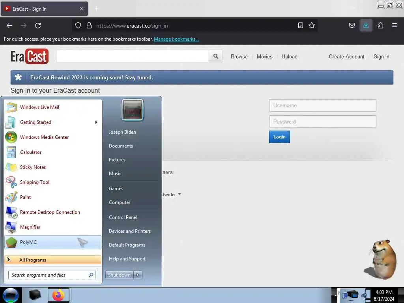
Task: Launch Remote Desktop Connection
Action: pyautogui.click(x=53, y=212)
